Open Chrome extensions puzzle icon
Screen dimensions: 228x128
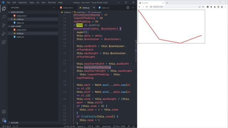click(x=211, y=7)
